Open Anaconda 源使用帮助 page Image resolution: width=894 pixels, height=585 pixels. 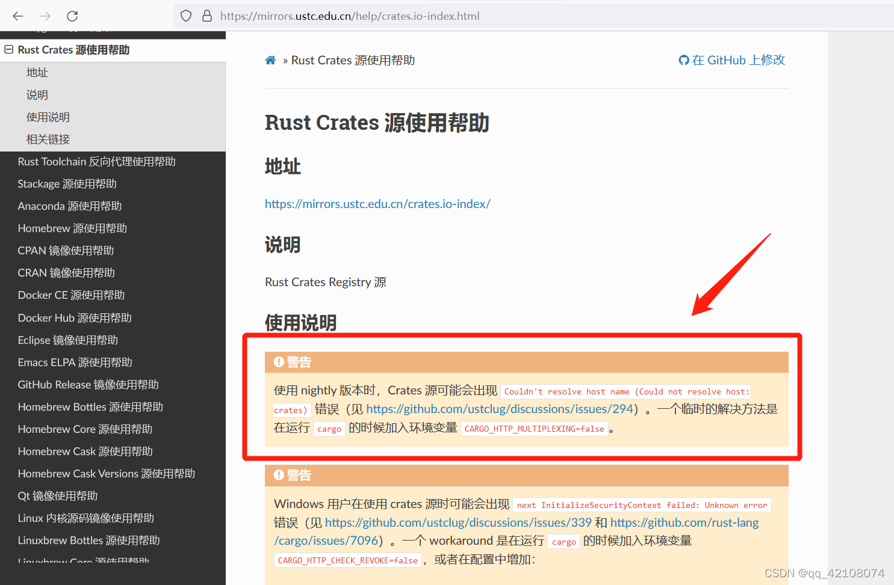[69, 206]
